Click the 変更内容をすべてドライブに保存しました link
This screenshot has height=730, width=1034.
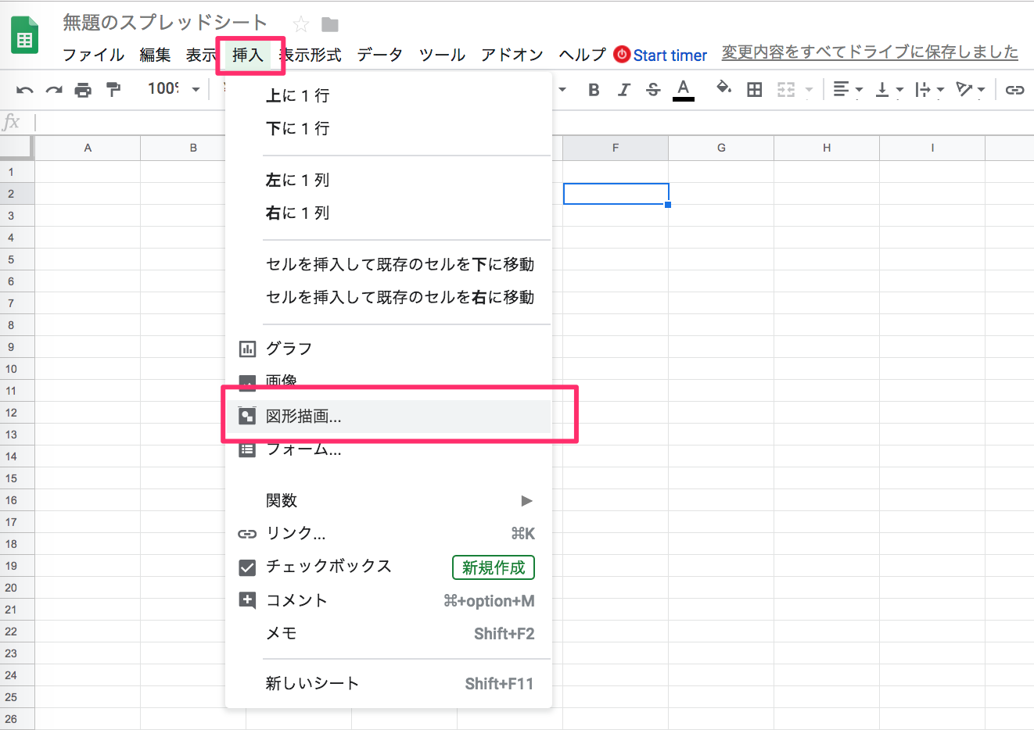pyautogui.click(x=870, y=52)
